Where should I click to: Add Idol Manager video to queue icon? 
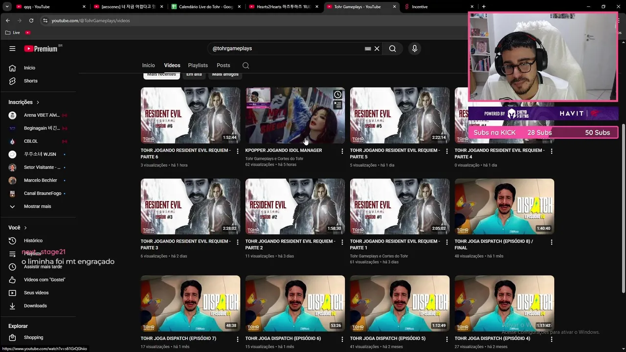[338, 105]
